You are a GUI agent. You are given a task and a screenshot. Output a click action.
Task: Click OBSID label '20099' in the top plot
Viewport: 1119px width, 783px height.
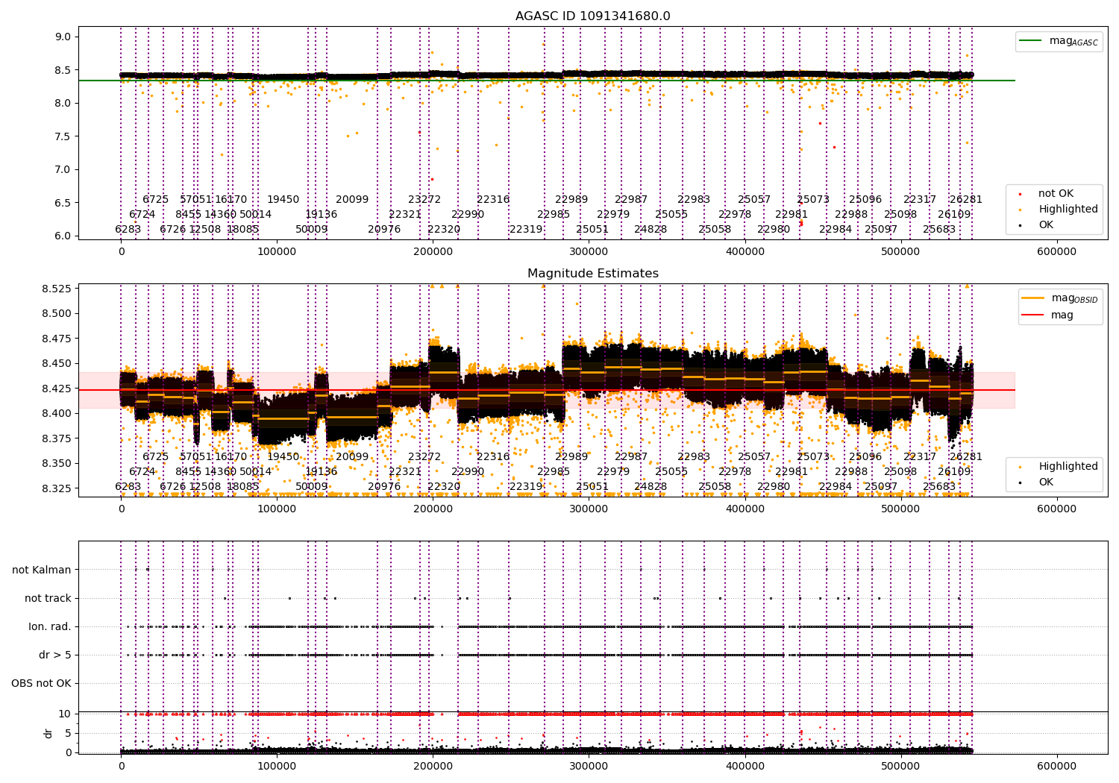pyautogui.click(x=352, y=200)
